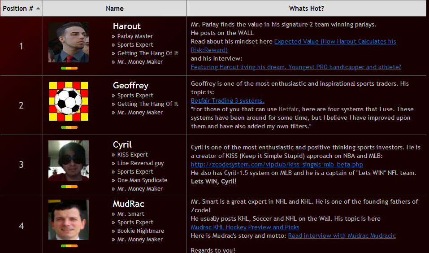
Task: Click Geoffrey's soccer ball avatar
Action: tap(69, 101)
